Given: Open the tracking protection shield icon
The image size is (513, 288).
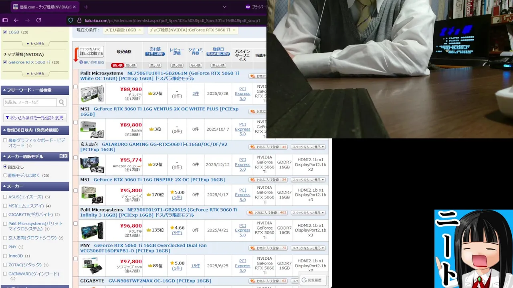Looking at the screenshot, I should (x=71, y=20).
